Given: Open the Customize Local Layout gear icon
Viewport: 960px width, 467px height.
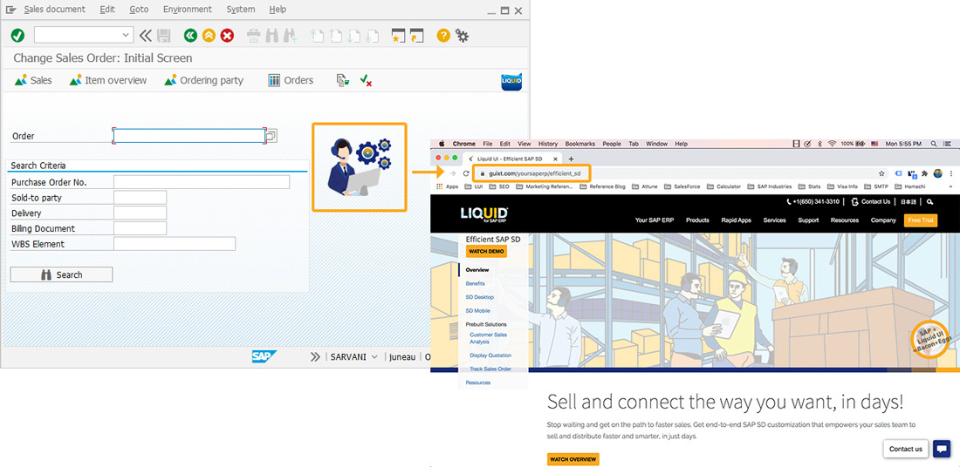Looking at the screenshot, I should [462, 36].
